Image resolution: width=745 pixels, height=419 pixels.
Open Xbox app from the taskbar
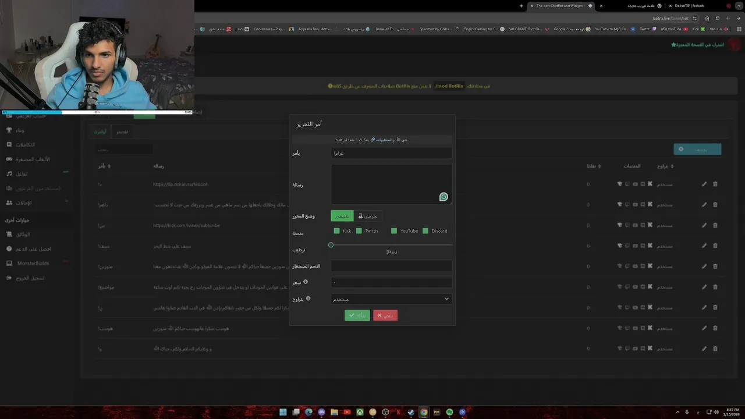click(360, 412)
